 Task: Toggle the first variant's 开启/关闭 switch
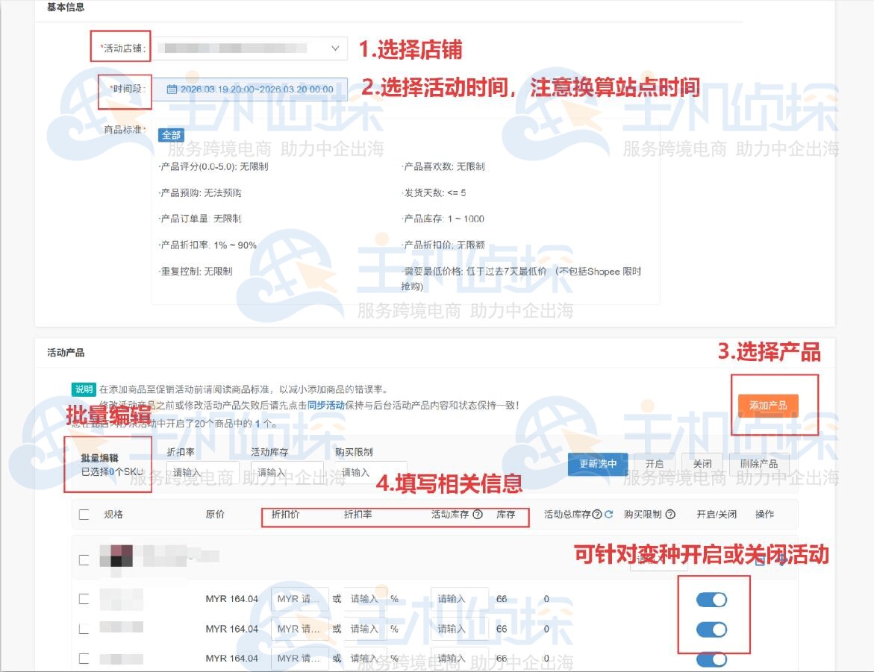pyautogui.click(x=712, y=598)
